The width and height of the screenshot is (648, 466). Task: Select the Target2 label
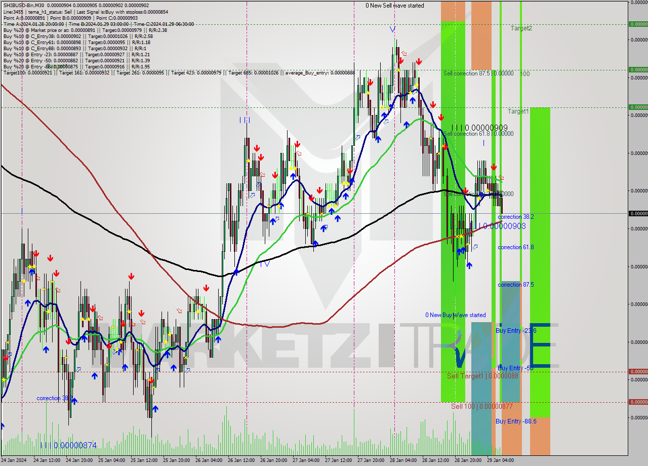521,28
